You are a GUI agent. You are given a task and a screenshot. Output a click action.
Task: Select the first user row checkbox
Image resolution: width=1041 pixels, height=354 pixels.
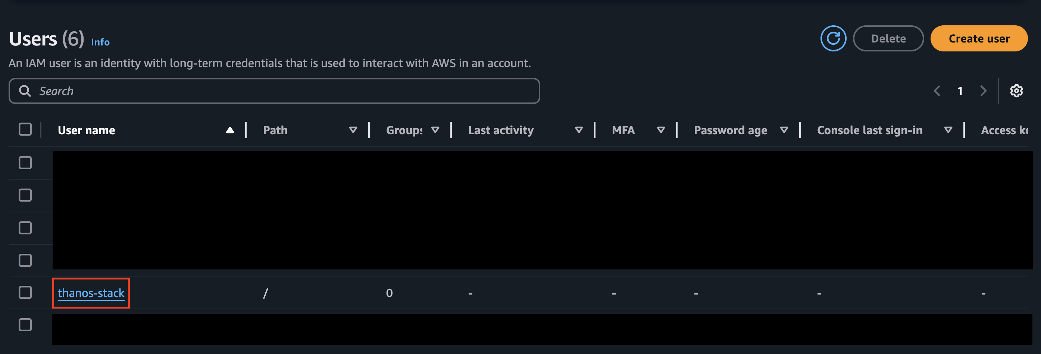25,163
